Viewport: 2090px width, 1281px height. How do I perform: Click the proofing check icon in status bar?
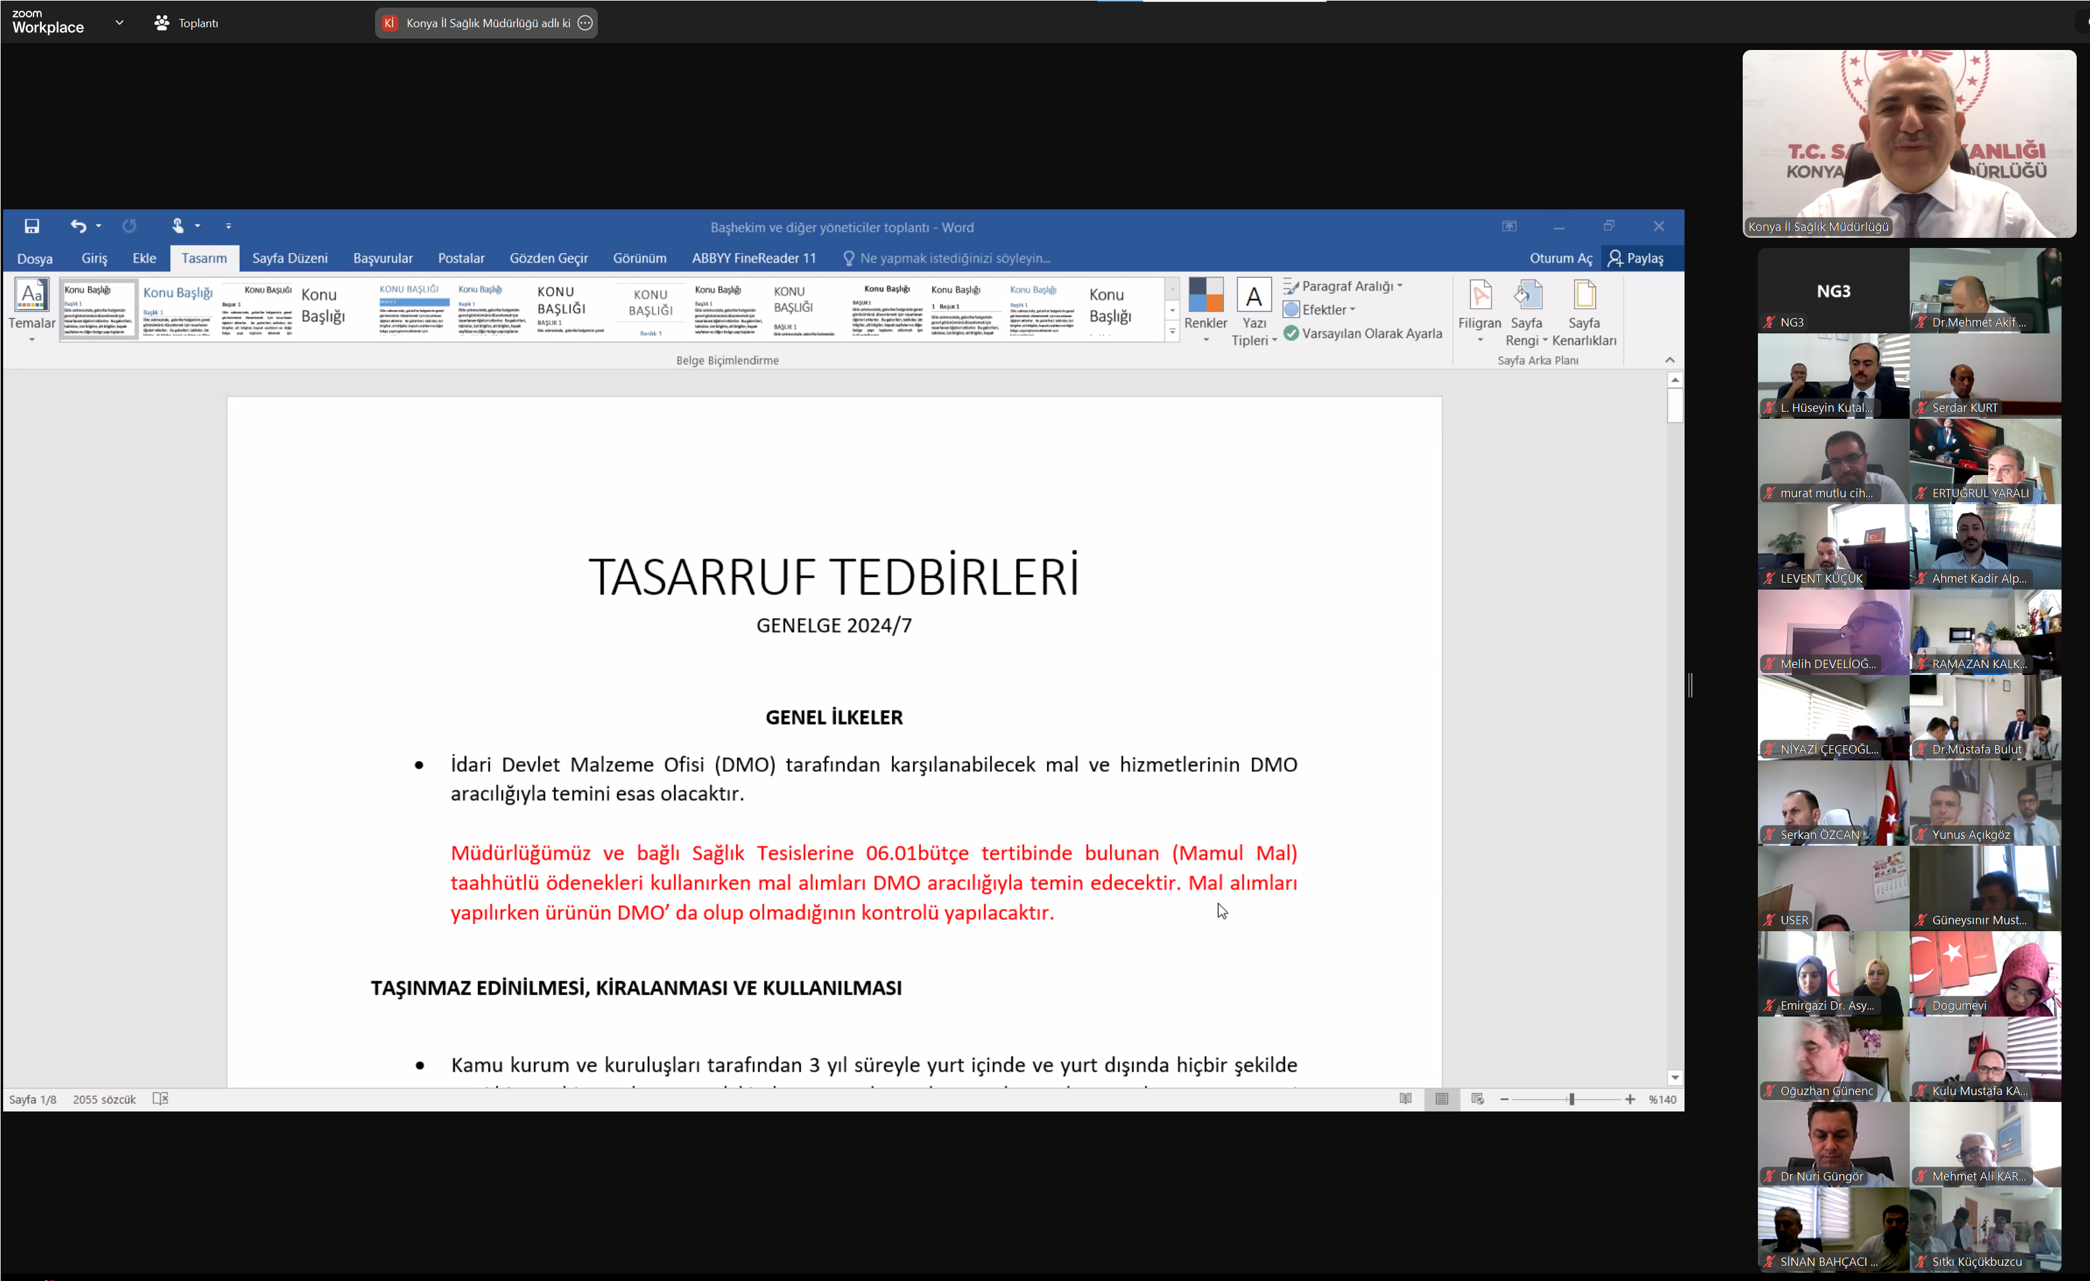(x=160, y=1099)
